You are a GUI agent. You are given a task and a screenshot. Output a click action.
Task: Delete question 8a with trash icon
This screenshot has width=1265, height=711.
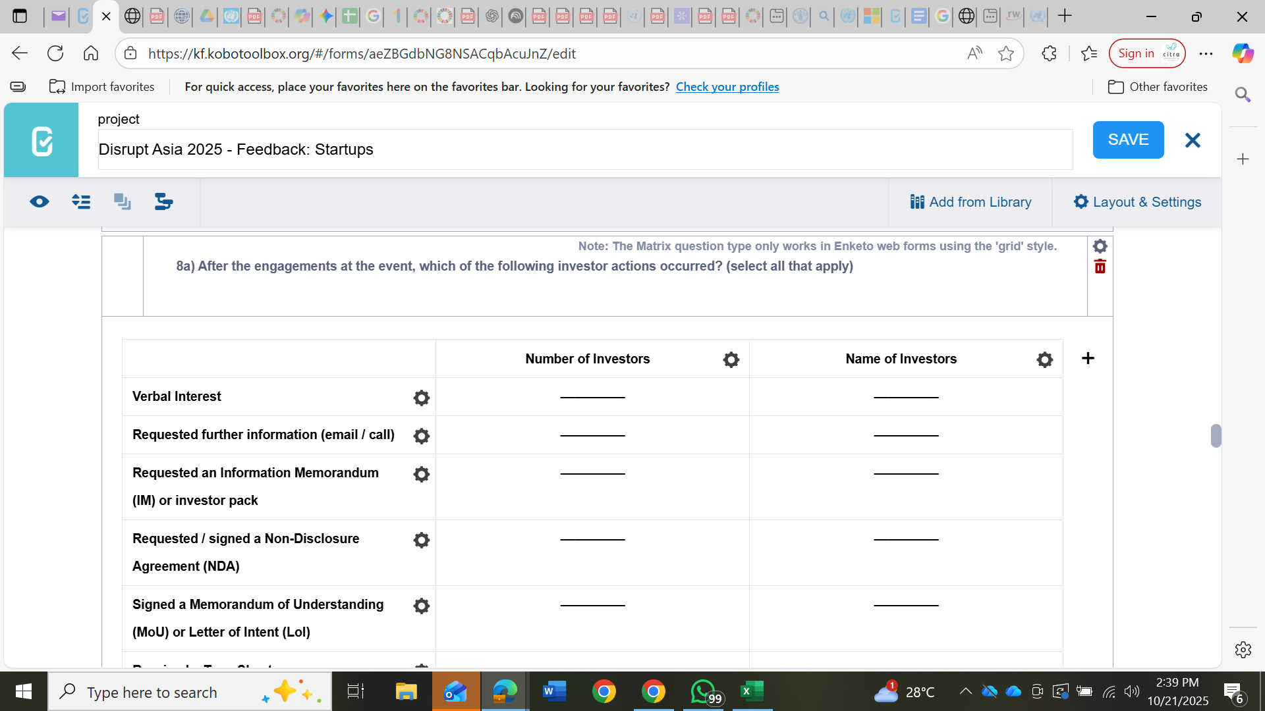coord(1100,267)
